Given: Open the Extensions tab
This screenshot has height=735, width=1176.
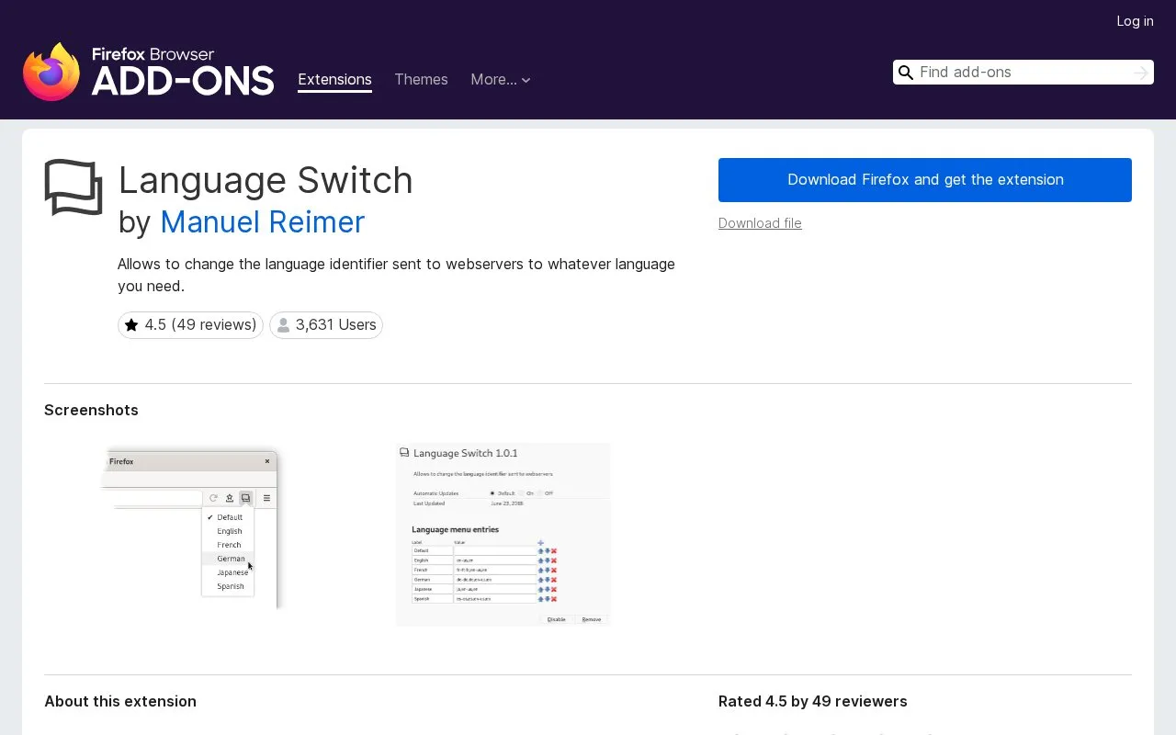Looking at the screenshot, I should tap(334, 80).
